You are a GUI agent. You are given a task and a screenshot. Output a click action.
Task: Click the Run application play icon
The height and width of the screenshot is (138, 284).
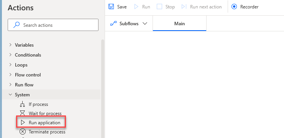pos(23,122)
